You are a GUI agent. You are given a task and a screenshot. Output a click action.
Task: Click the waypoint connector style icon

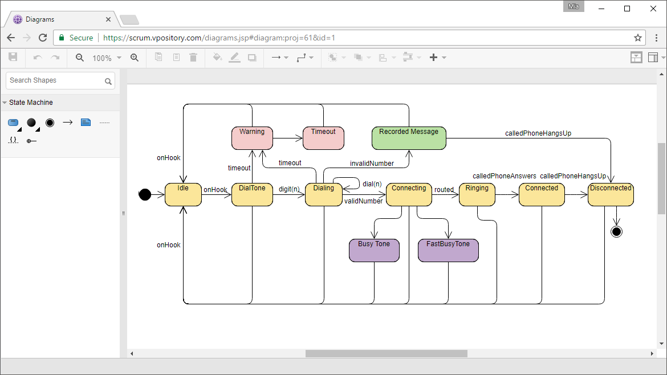click(301, 58)
